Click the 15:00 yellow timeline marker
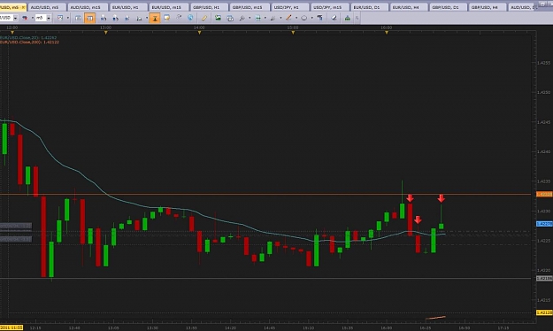This screenshot has height=331, width=553. 293,33
